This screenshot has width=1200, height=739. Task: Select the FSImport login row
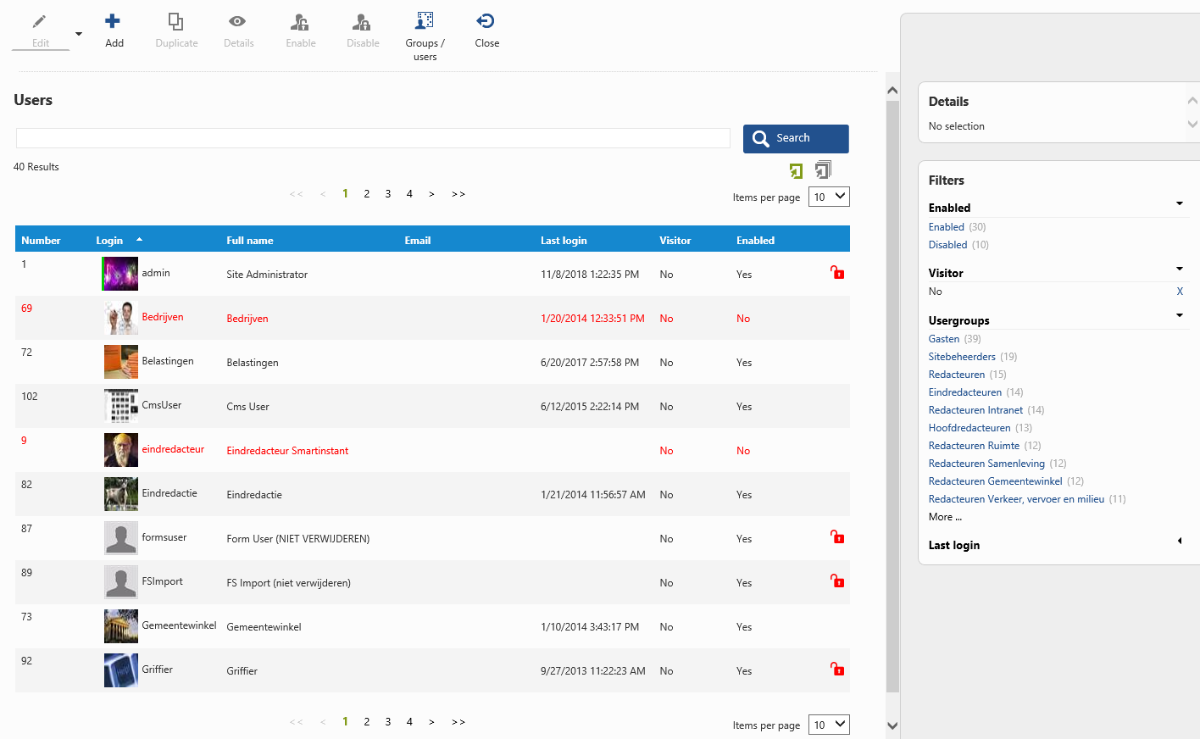pyautogui.click(x=432, y=582)
